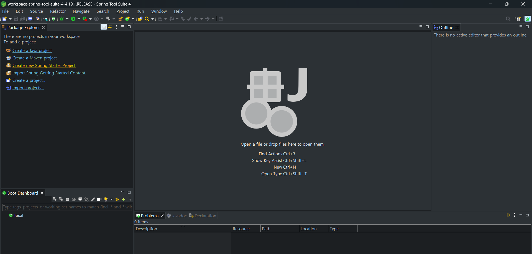Toggle Pin Editor icon in toolbar
The width and height of the screenshot is (532, 254).
[221, 19]
